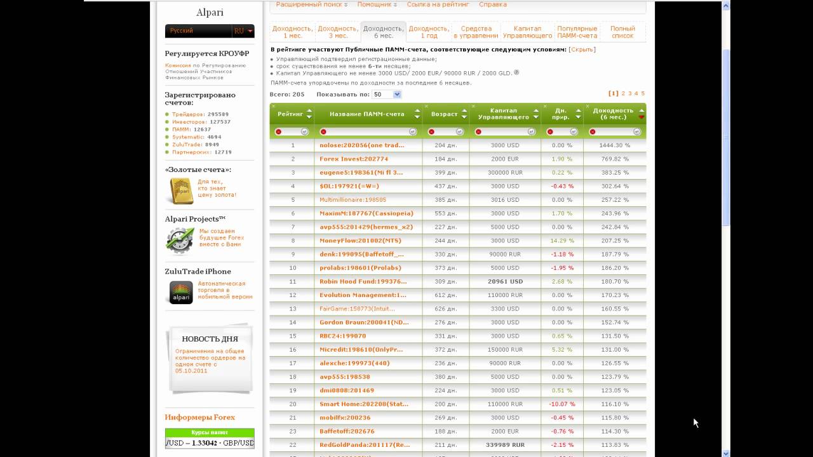Open the Alpari Projects gear icon
Screen dimensions: 813x457
click(180, 241)
